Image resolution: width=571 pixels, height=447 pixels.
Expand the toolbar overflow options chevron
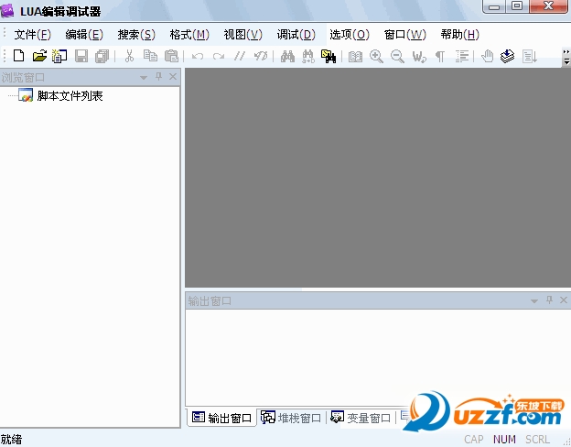click(x=566, y=57)
